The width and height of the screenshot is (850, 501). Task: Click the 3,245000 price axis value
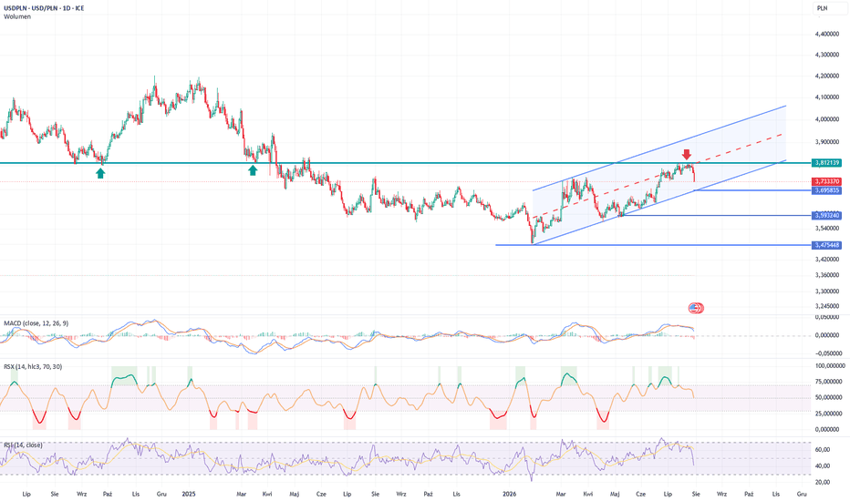[x=827, y=306]
